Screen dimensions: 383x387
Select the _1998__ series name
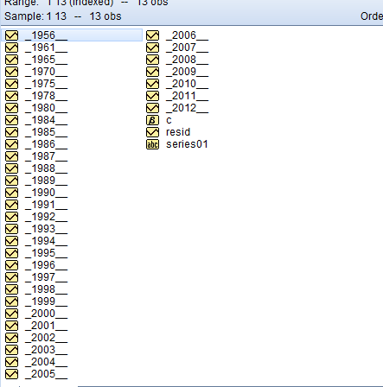[46, 289]
